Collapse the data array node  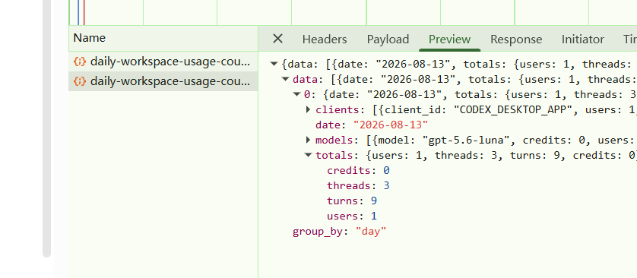pos(285,79)
